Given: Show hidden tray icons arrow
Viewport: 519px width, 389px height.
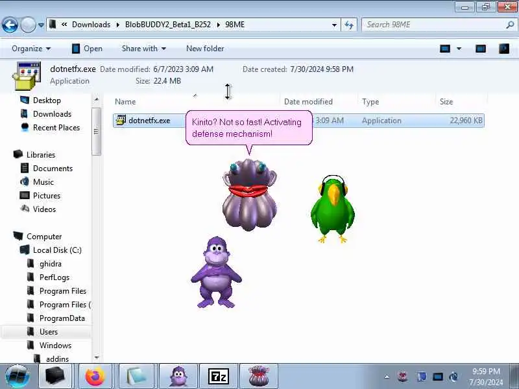Looking at the screenshot, I should pyautogui.click(x=387, y=377).
